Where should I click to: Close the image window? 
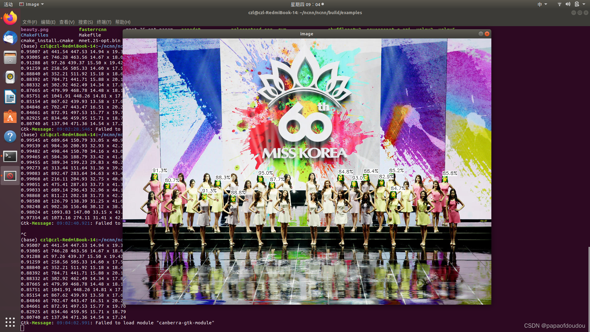487,34
